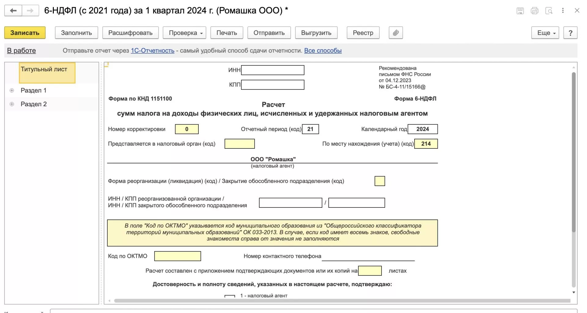This screenshot has width=587, height=313.
Task: Expand the Раздел 1 tree node
Action: point(12,90)
